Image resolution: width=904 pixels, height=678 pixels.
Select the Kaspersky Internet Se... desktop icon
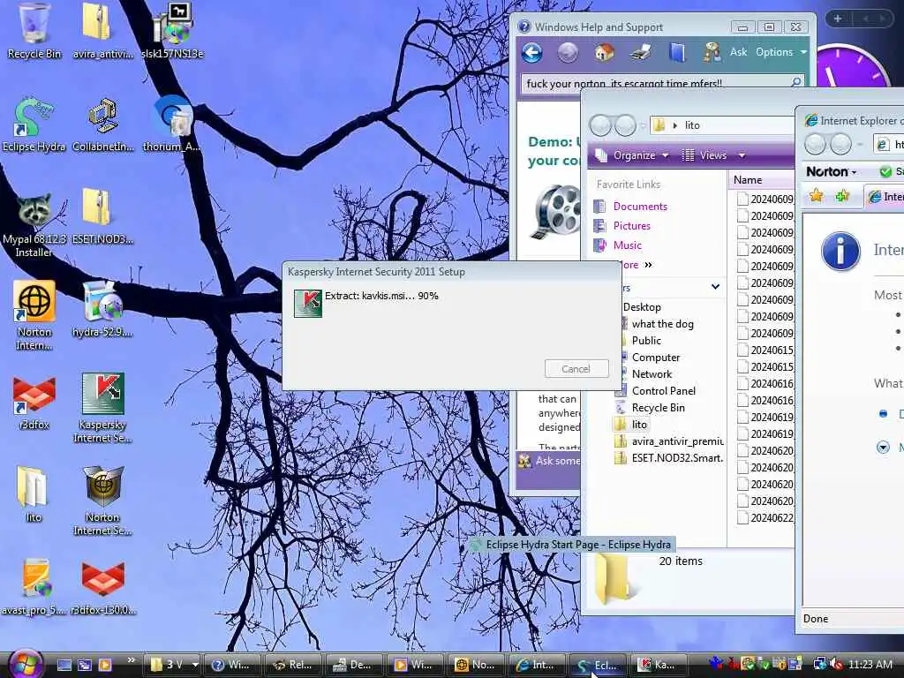[102, 408]
